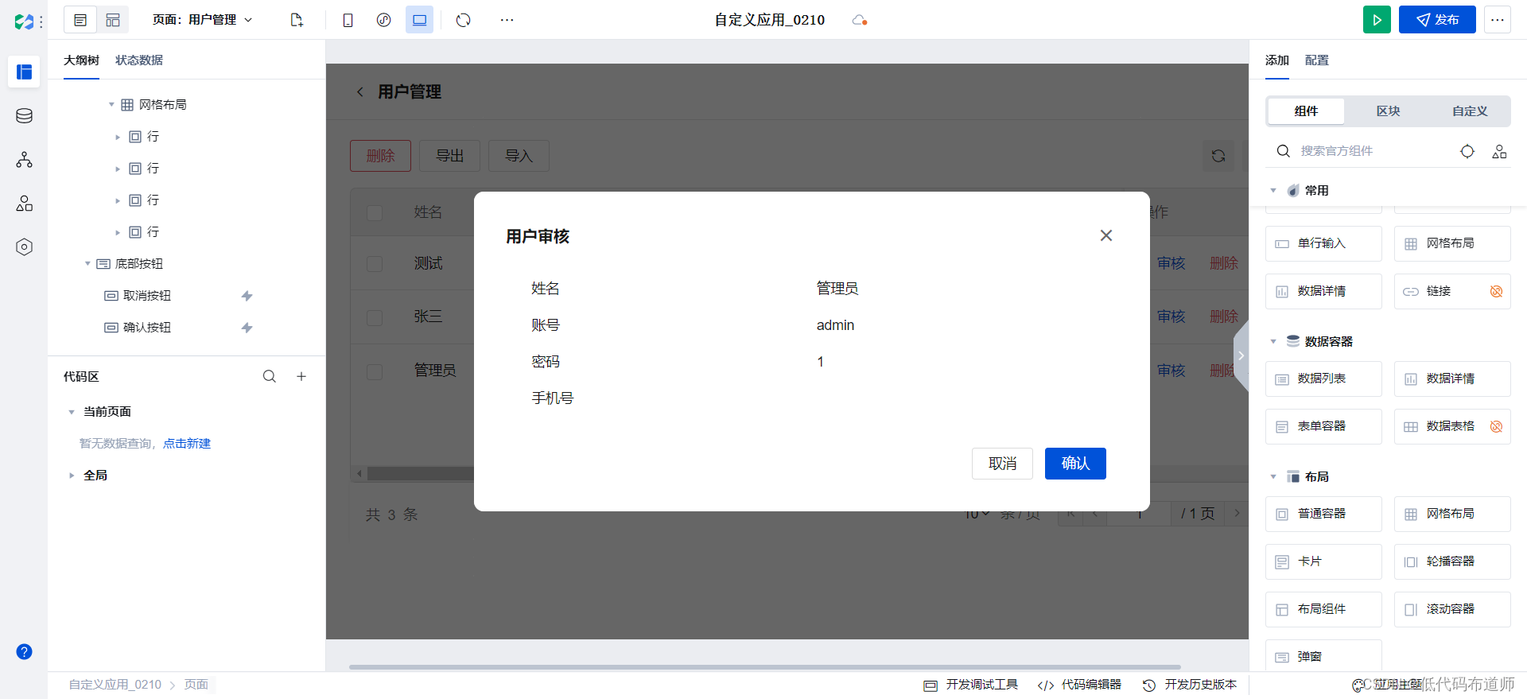Click the 发布 publish button
1527x699 pixels.
click(1437, 20)
